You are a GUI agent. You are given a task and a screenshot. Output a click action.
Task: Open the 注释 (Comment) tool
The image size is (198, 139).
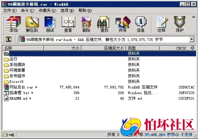point(161,24)
